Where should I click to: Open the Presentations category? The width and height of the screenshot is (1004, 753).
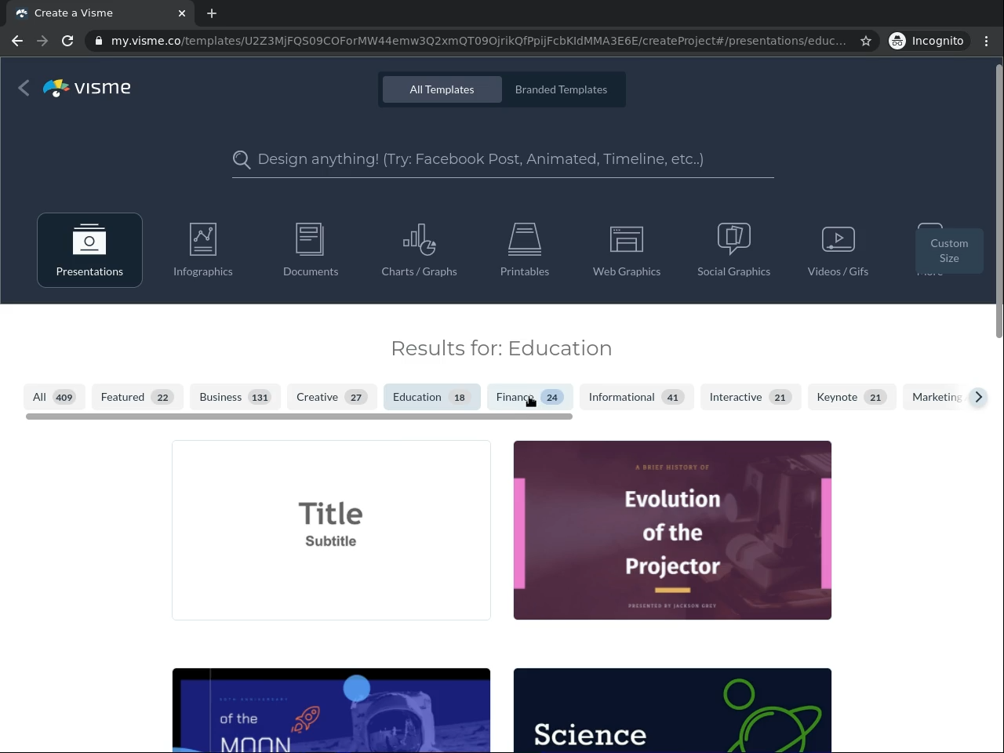click(89, 250)
